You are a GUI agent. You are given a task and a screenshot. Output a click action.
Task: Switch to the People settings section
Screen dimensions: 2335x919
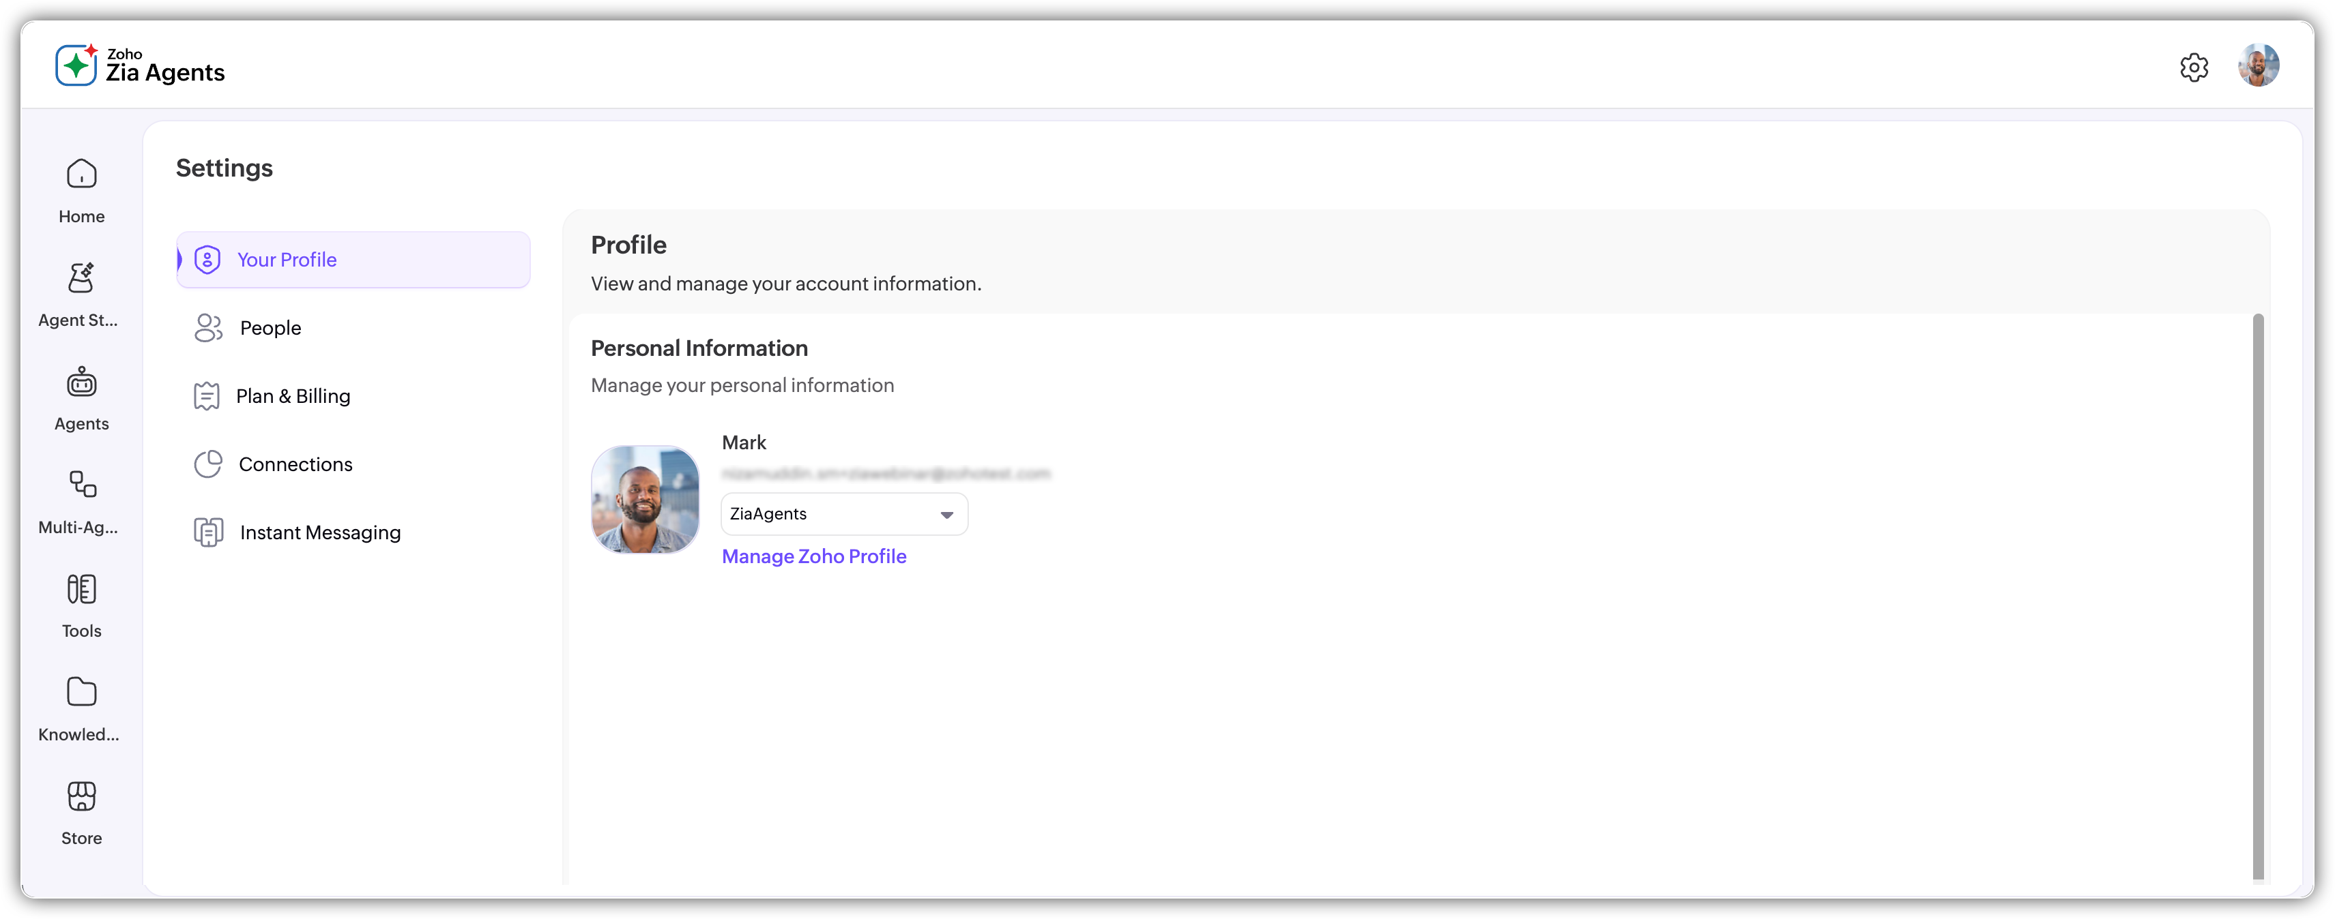tap(270, 328)
